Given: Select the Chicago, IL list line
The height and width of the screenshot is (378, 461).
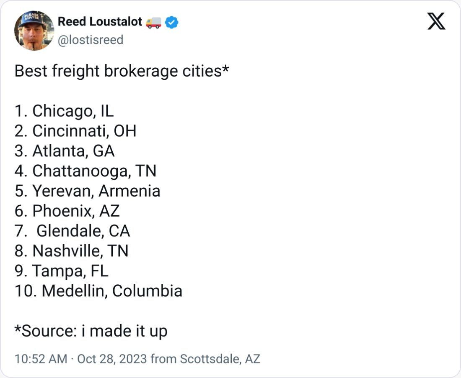Looking at the screenshot, I should 64,111.
